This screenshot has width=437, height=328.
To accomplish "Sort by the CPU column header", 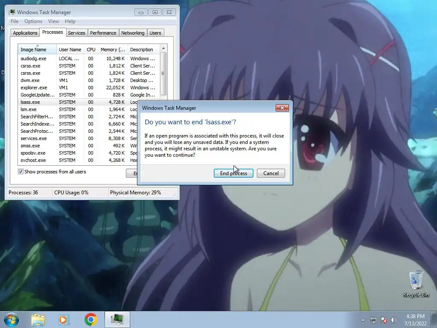I will [91, 50].
